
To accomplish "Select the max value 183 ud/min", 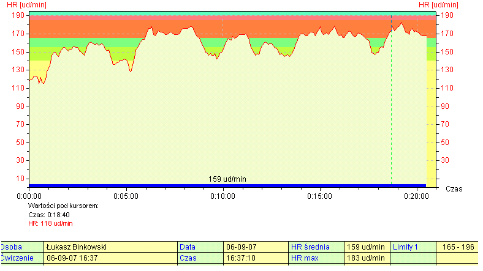I will pos(367,258).
